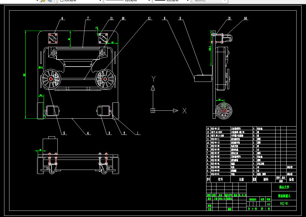
Task: Click the Y axis label of UCS icon
Action: pyautogui.click(x=153, y=79)
